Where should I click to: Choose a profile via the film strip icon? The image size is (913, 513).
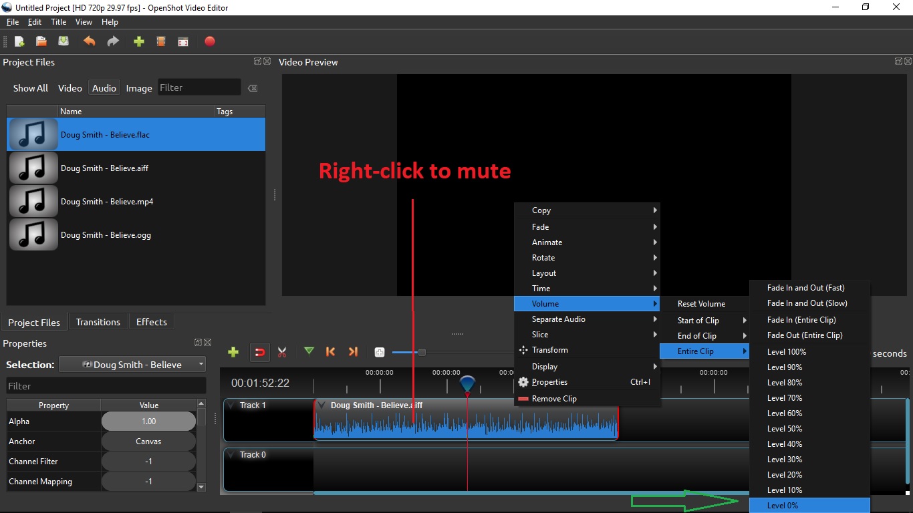click(x=161, y=41)
